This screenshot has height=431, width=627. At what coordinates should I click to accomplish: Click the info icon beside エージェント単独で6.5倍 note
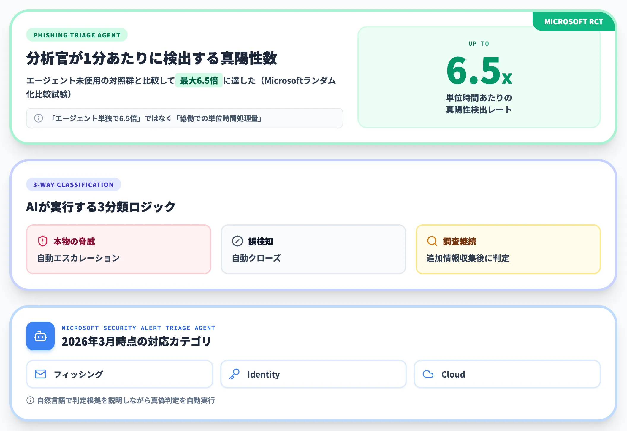[x=39, y=118]
